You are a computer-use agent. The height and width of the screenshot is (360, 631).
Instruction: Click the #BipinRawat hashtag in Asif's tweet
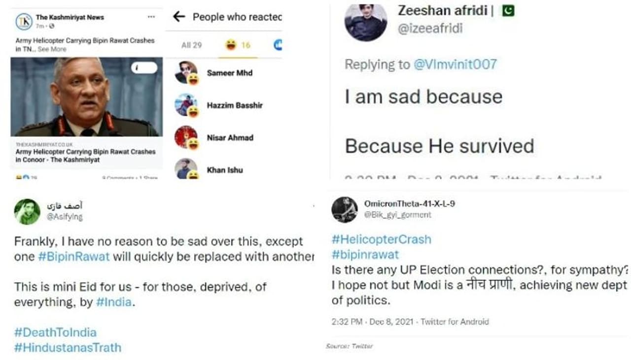point(73,257)
